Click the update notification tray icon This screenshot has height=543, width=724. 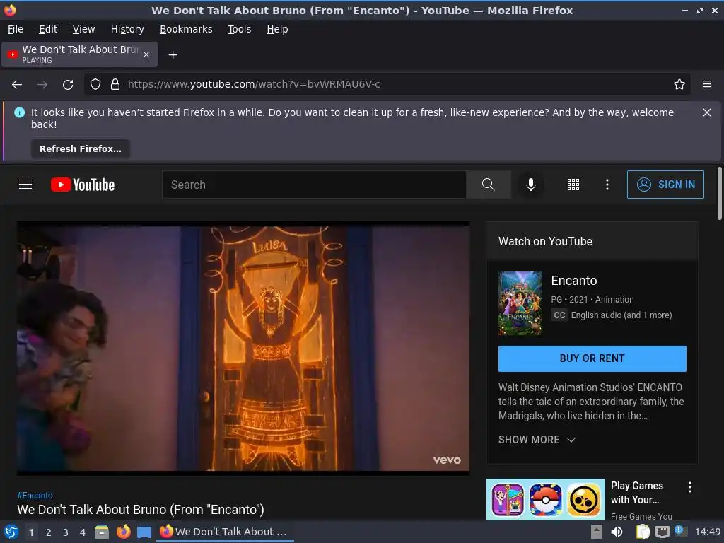click(681, 531)
